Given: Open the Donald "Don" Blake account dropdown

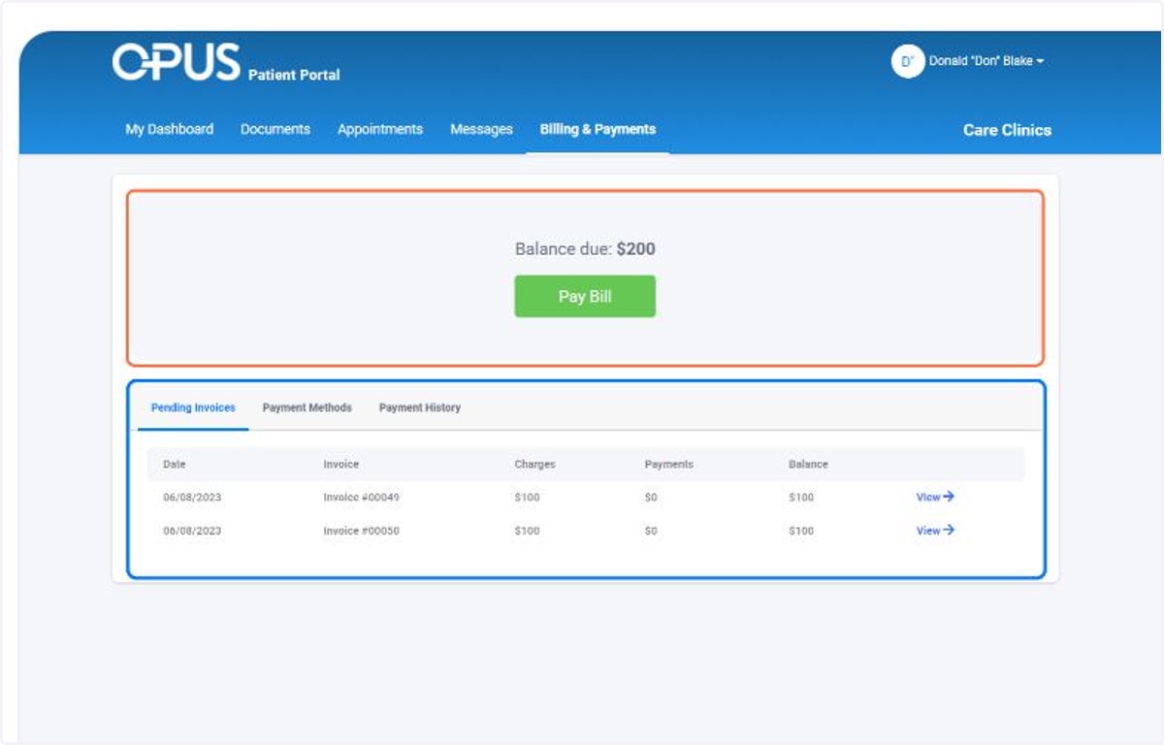Looking at the screenshot, I should click(x=986, y=61).
